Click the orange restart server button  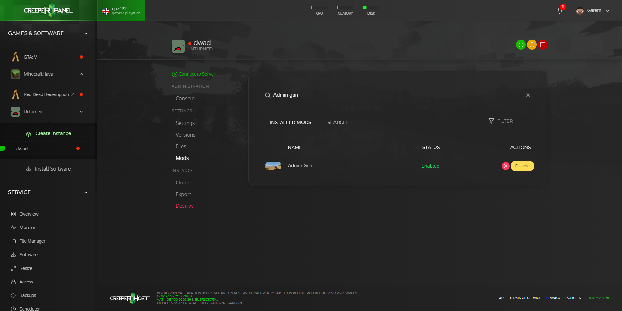coord(532,45)
